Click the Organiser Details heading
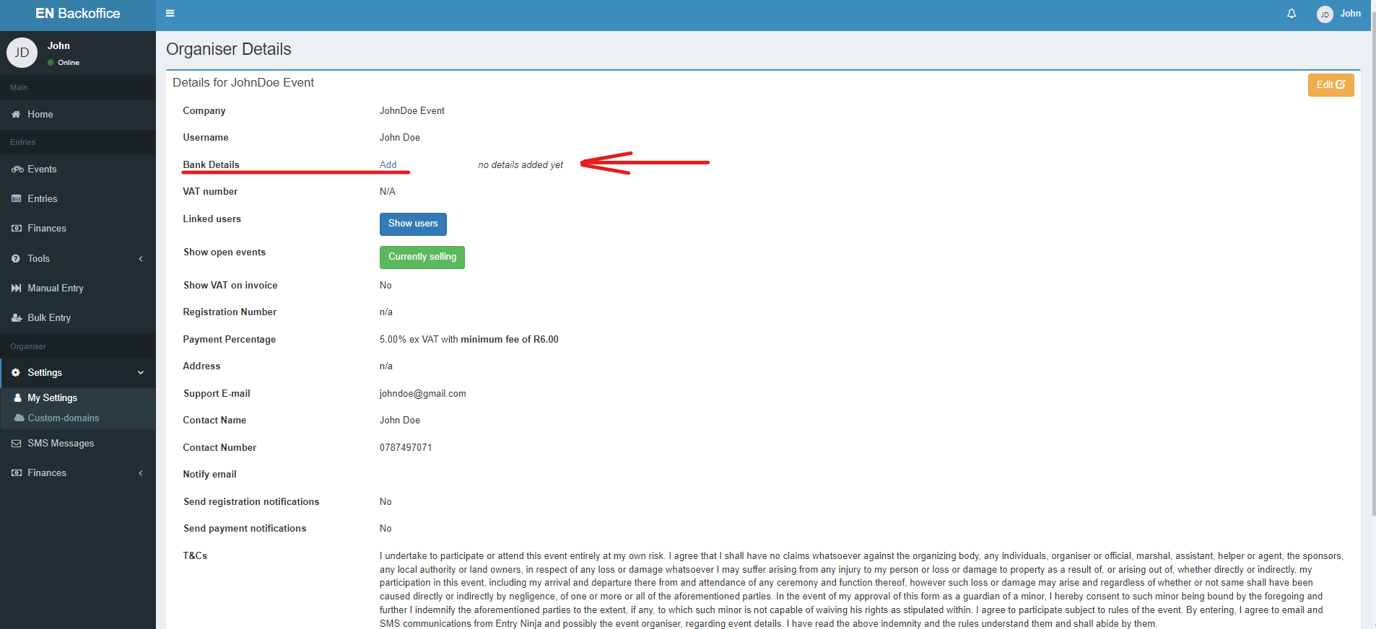Image resolution: width=1376 pixels, height=629 pixels. click(229, 49)
